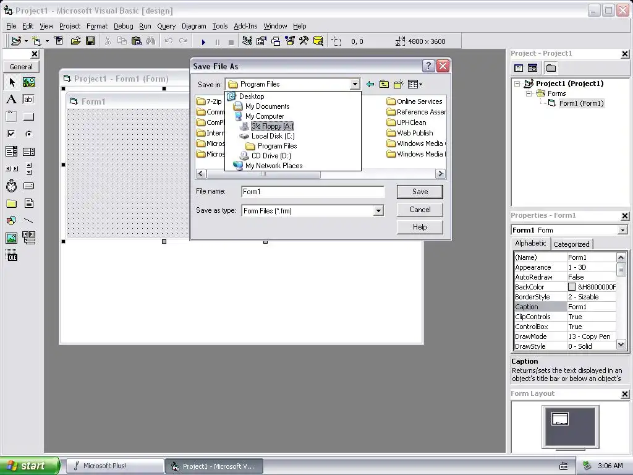Select the OptionButton tool in toolbox

tap(28, 134)
